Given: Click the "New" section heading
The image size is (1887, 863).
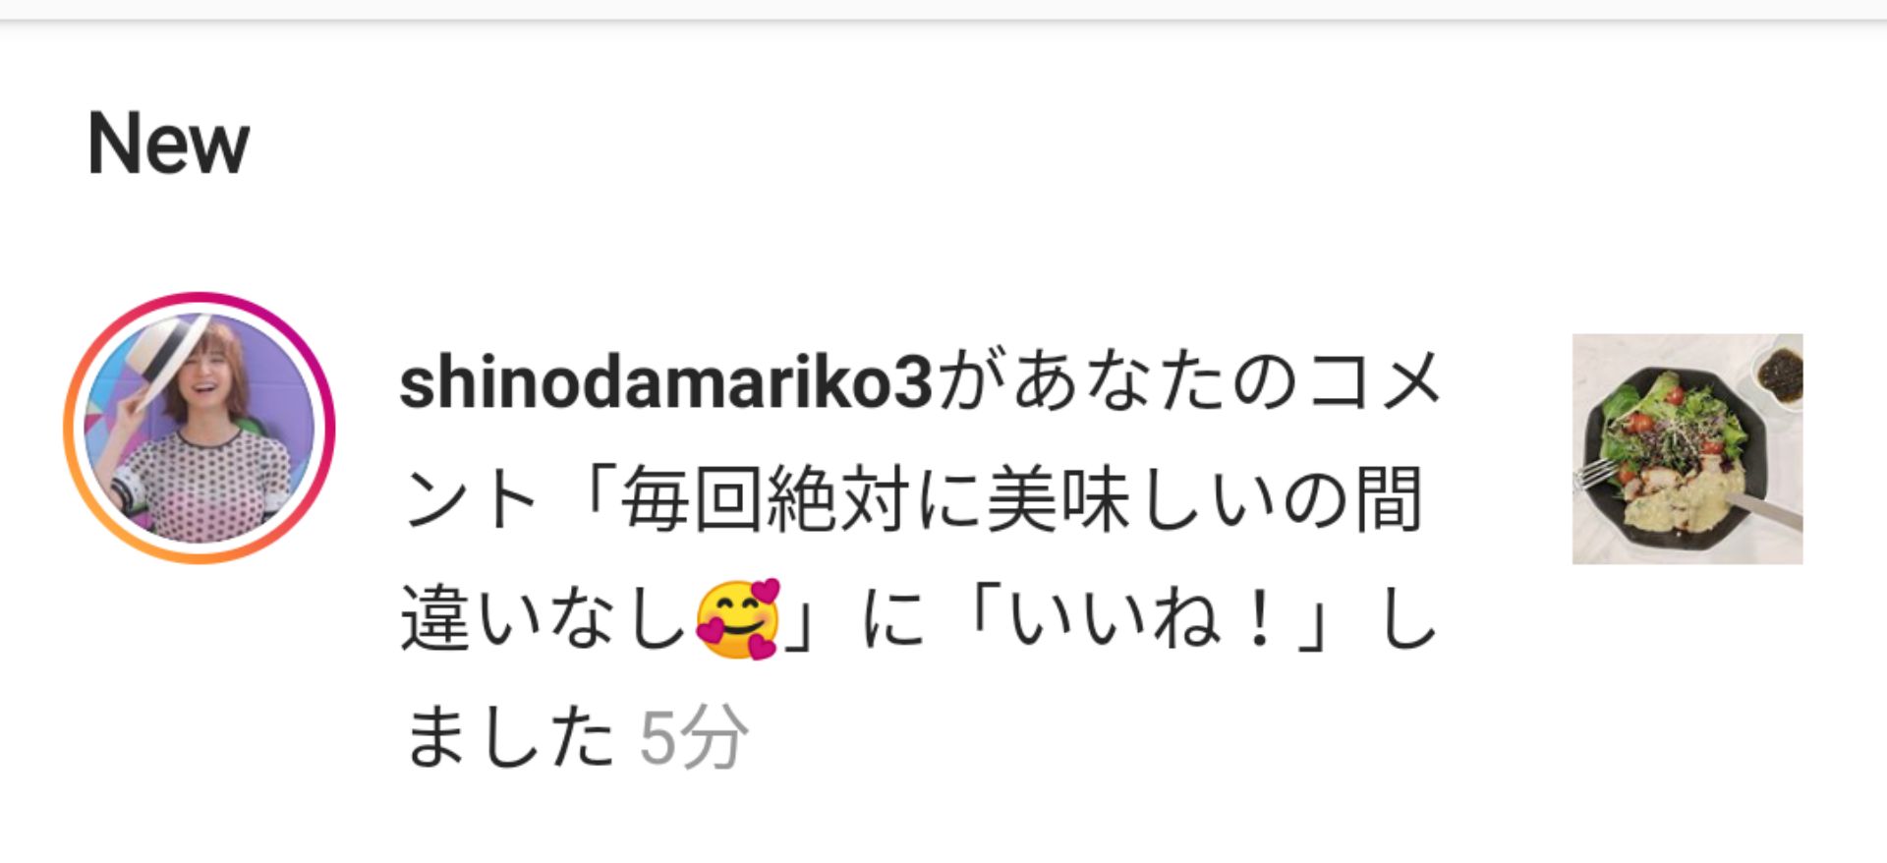Looking at the screenshot, I should [168, 144].
